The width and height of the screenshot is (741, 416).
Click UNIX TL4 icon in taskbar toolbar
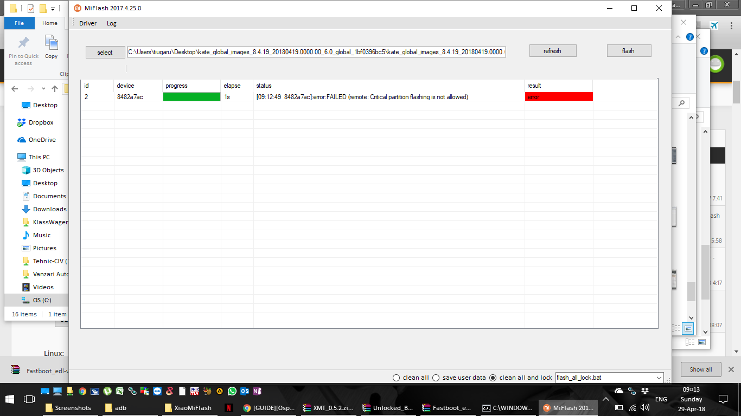pos(195,391)
